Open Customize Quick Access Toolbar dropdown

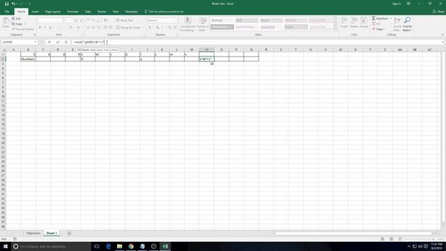[x=29, y=3]
